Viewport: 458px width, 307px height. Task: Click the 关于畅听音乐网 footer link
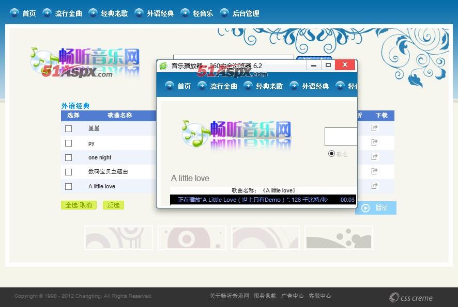click(x=229, y=296)
